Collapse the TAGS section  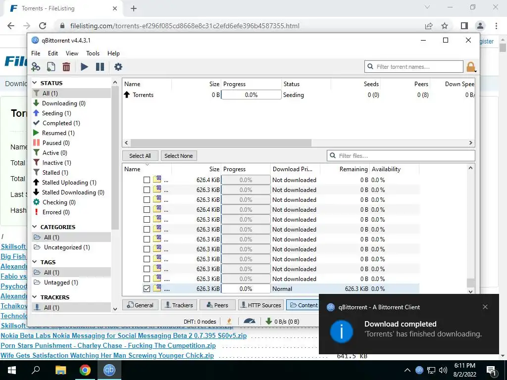coord(35,262)
